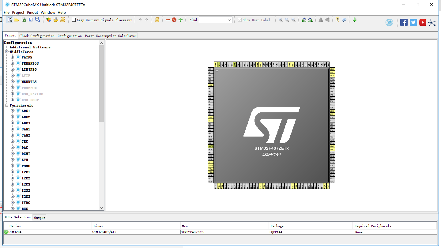Click the best fit zoom icon
This screenshot has width=441, height=248.
click(x=287, y=20)
